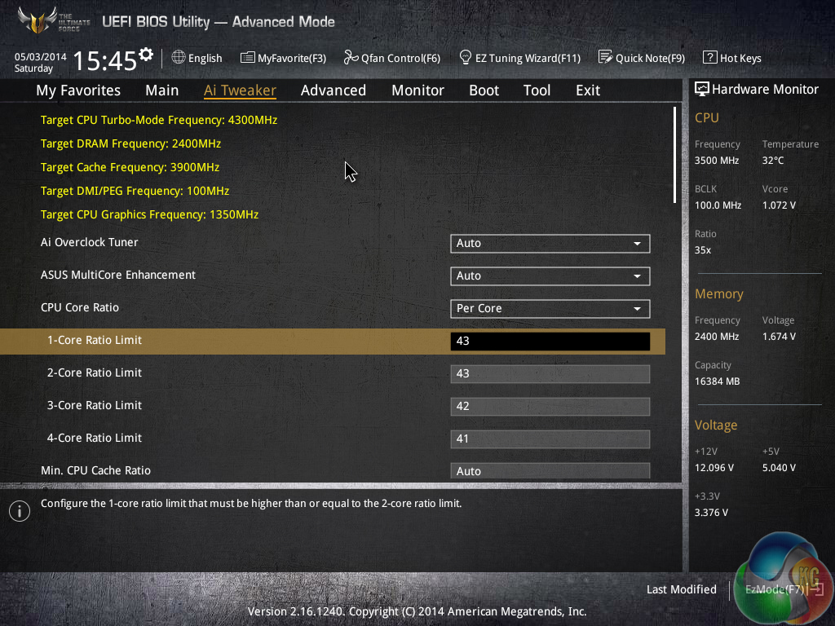The image size is (835, 626).
Task: Click the Vcore value 1.072 V
Action: point(779,205)
